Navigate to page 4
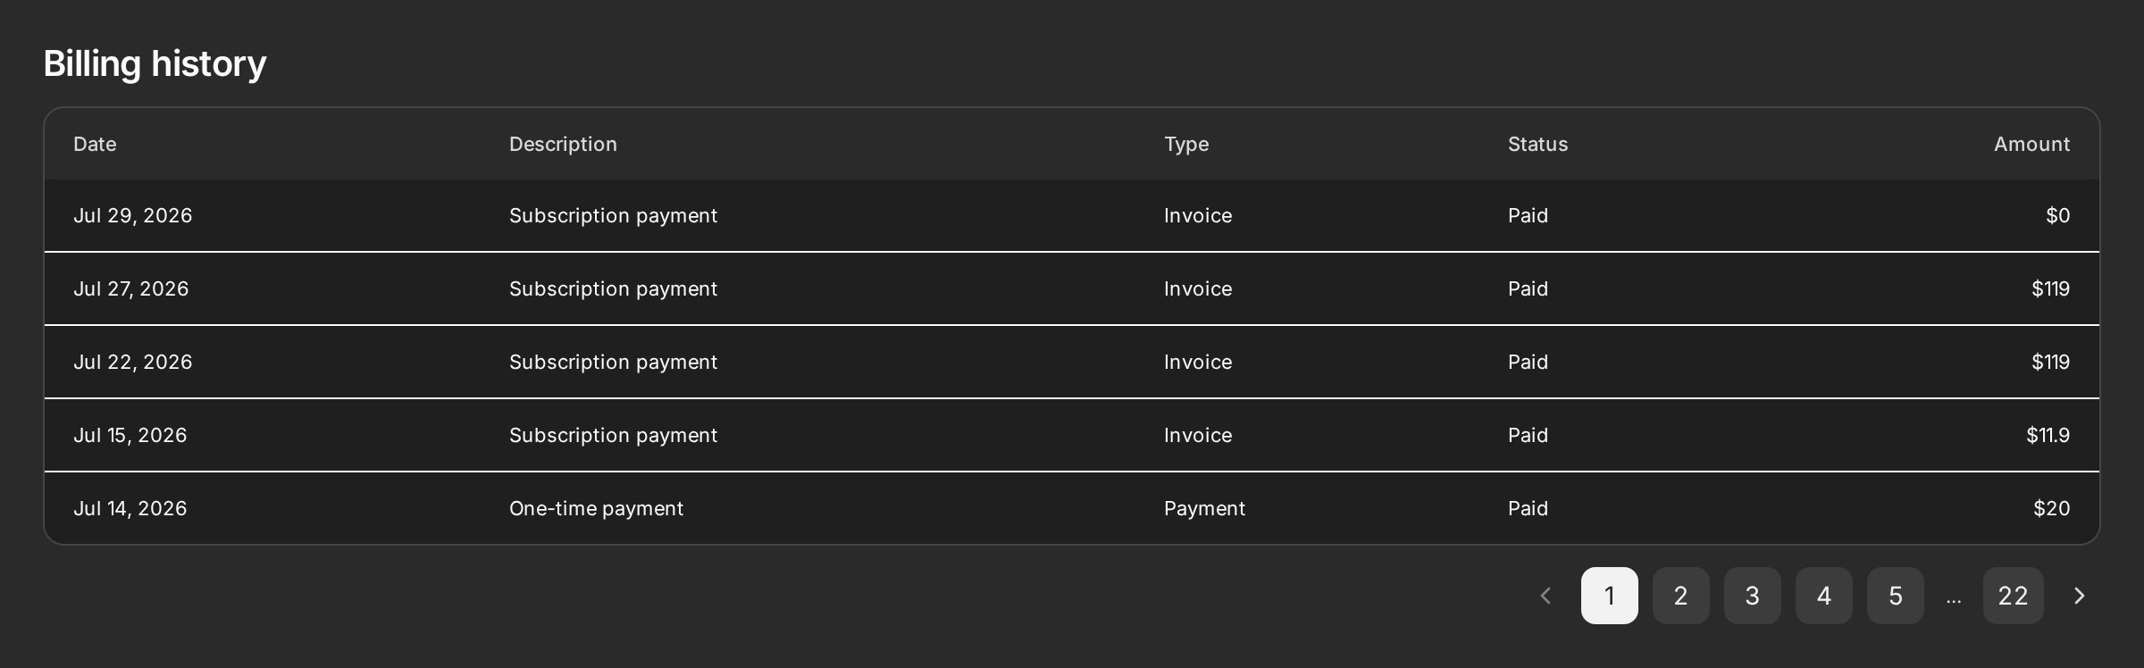This screenshot has height=668, width=2144. click(x=1823, y=596)
